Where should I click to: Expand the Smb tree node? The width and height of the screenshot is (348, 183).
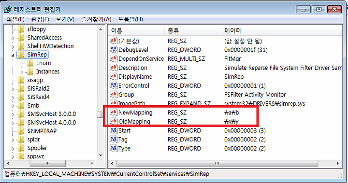pyautogui.click(x=13, y=106)
